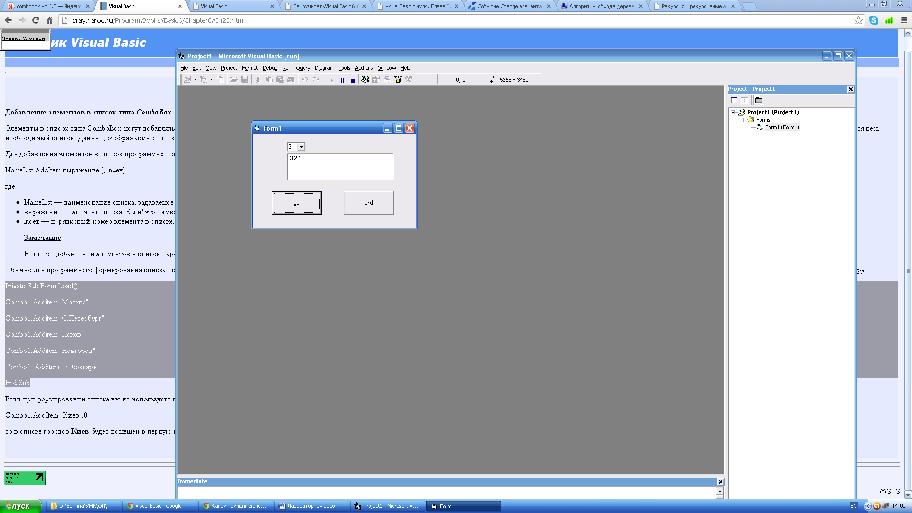Open combo box dropdown in Form1
The height and width of the screenshot is (513, 912).
click(301, 147)
